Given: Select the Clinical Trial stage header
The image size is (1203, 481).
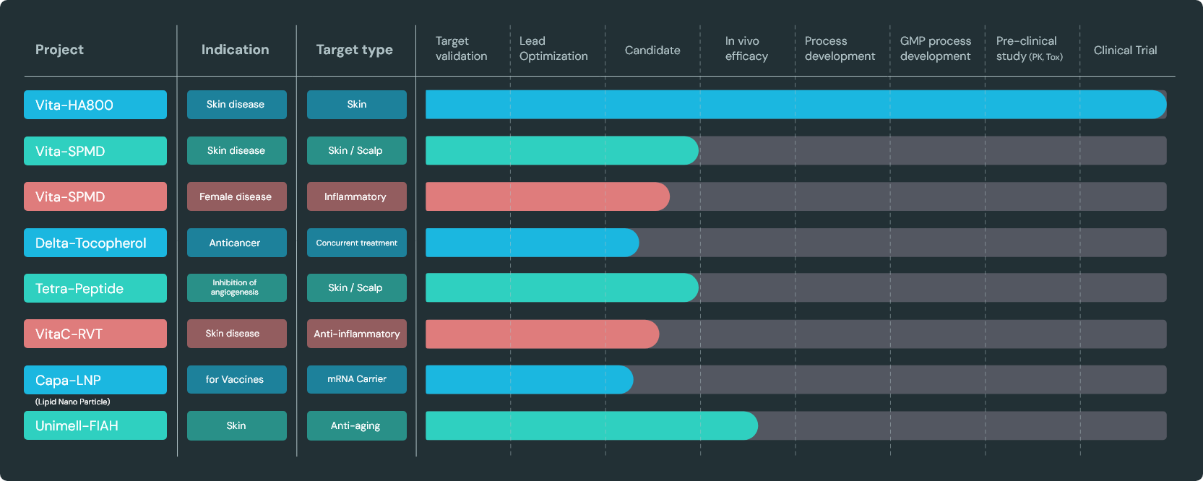Looking at the screenshot, I should (1125, 50).
